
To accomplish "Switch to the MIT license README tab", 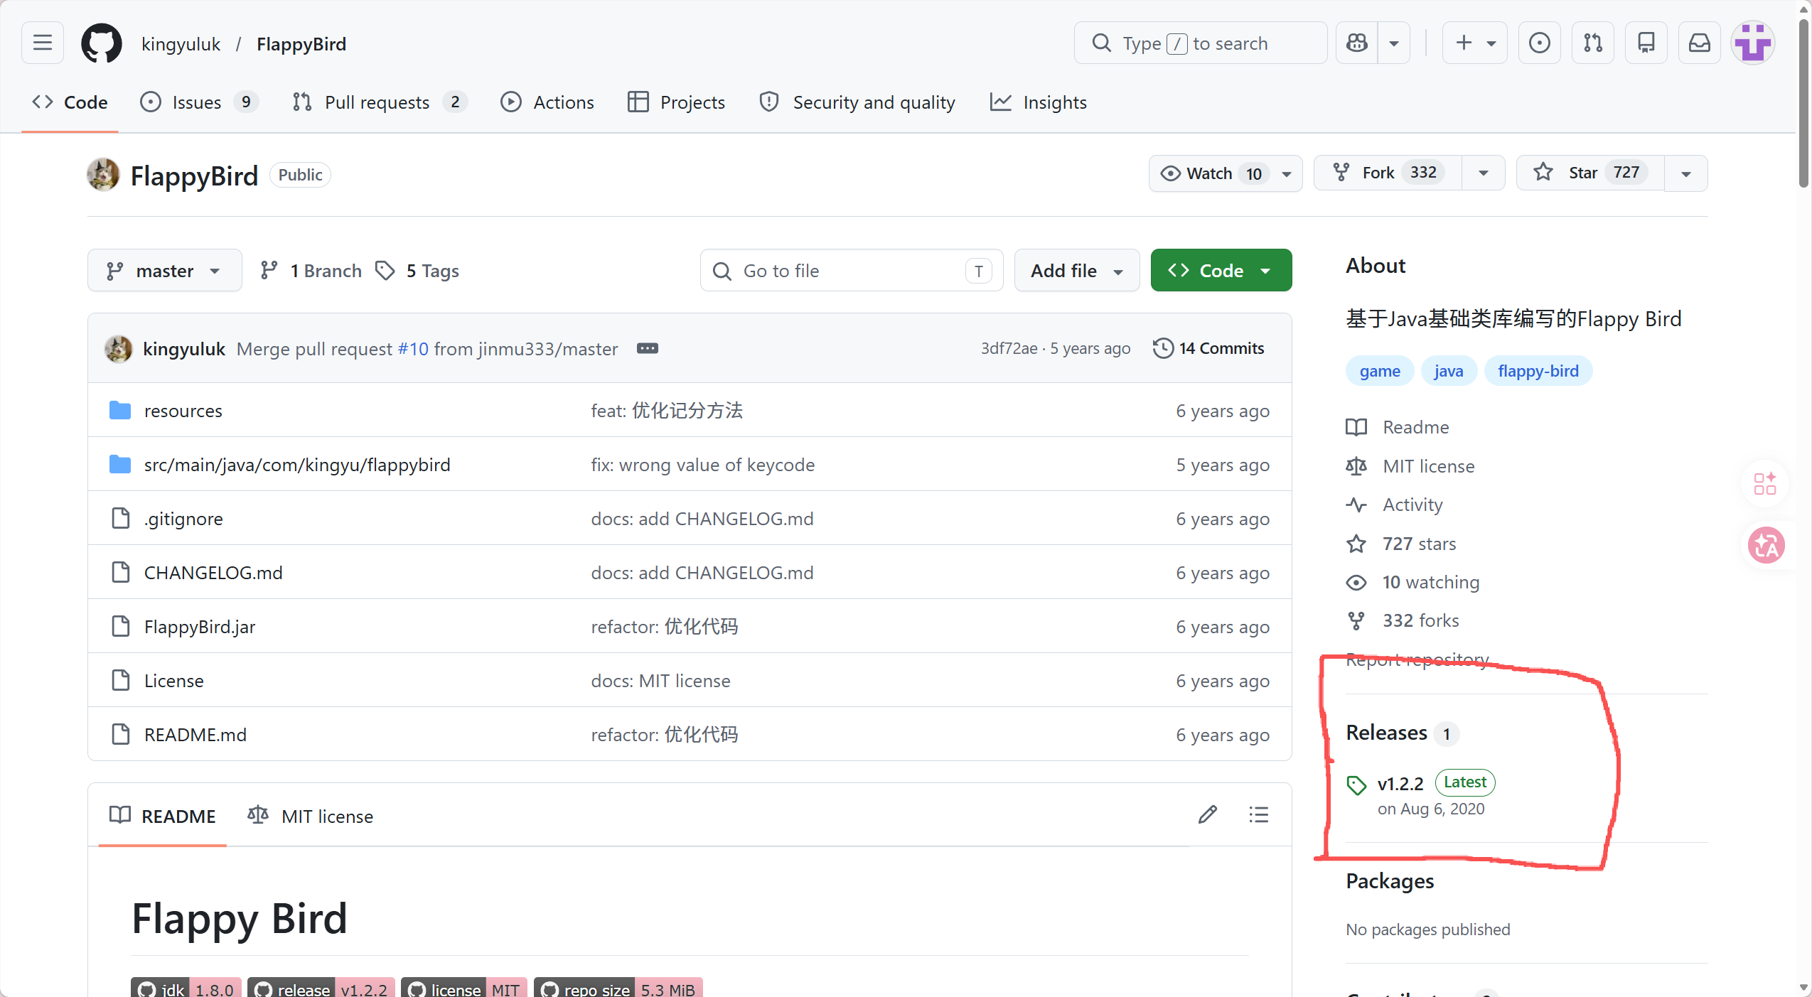I will coord(310,816).
